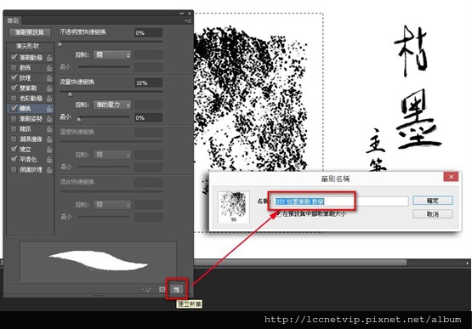Adjust the 流量快速變換 slider handle
The height and width of the screenshot is (329, 472).
[70, 94]
